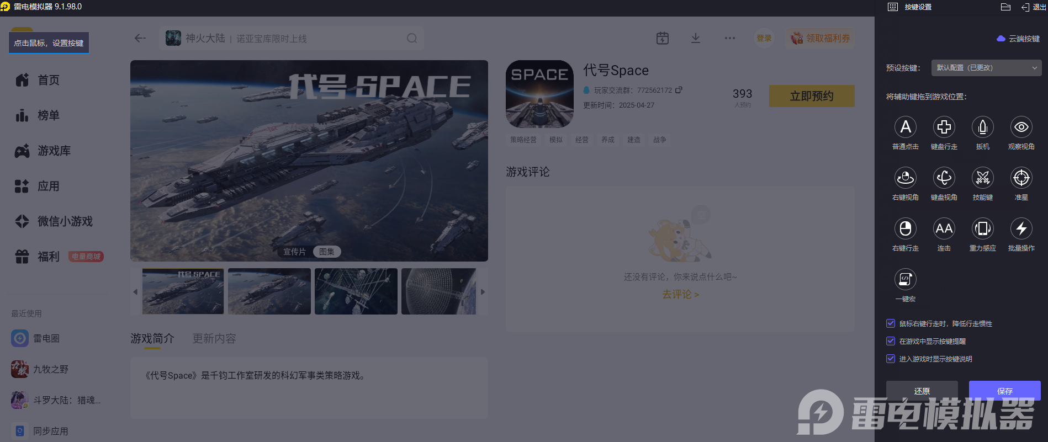Click the 代号Space game icon

click(x=539, y=94)
